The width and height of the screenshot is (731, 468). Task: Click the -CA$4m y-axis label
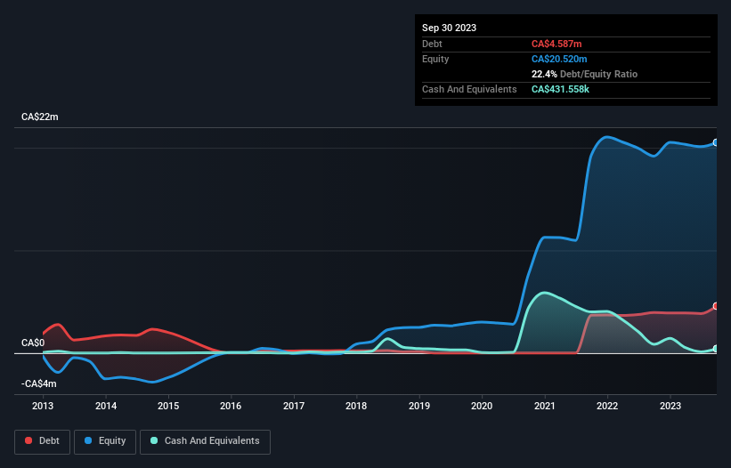(x=38, y=383)
